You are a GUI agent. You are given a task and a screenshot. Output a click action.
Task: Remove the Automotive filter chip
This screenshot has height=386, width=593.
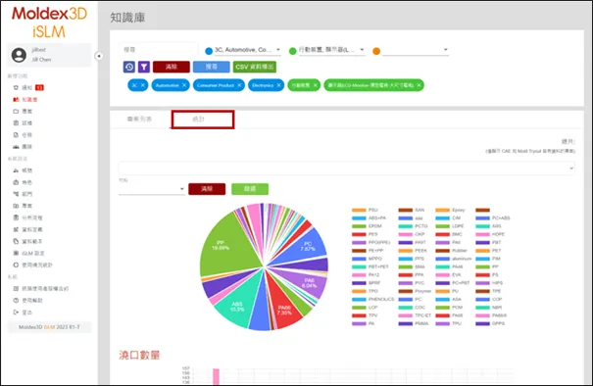184,85
